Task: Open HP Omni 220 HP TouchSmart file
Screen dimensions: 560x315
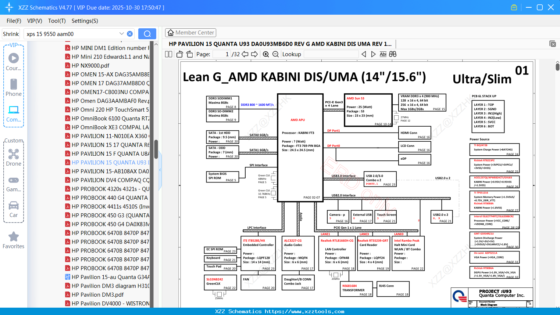Action: click(x=107, y=110)
